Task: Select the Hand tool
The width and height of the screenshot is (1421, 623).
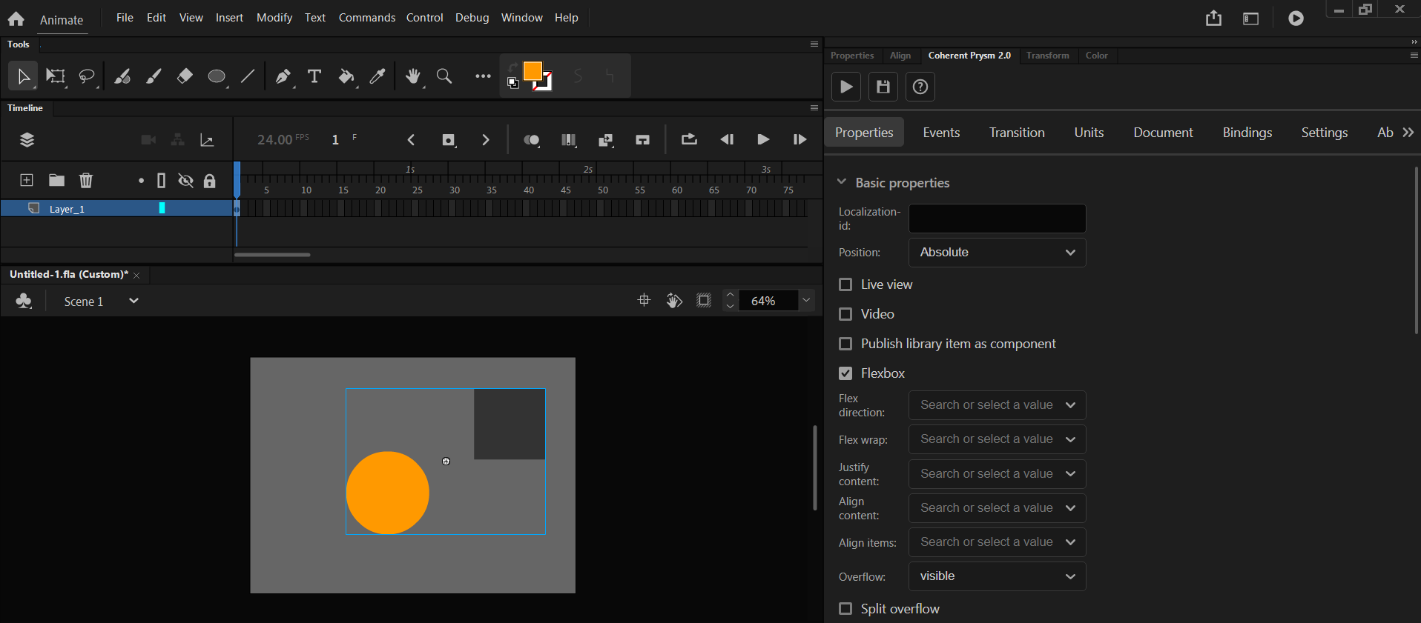Action: point(413,76)
